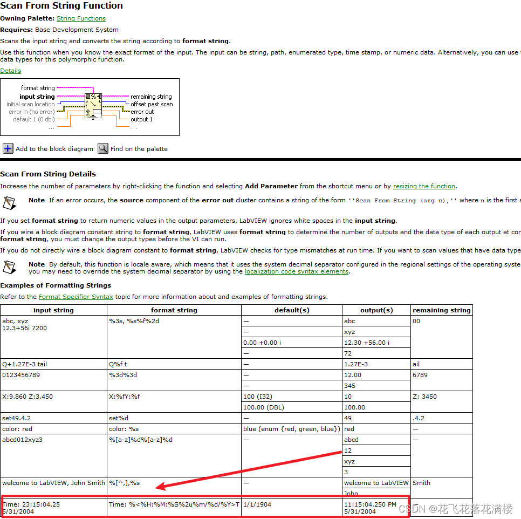Select the 'Time: 23:15:04.25' input cell

coord(53,508)
